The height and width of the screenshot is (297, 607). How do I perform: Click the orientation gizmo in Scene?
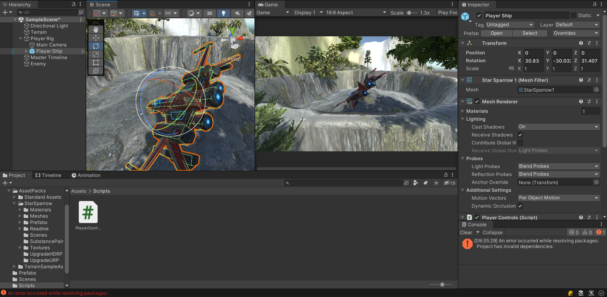(x=233, y=39)
